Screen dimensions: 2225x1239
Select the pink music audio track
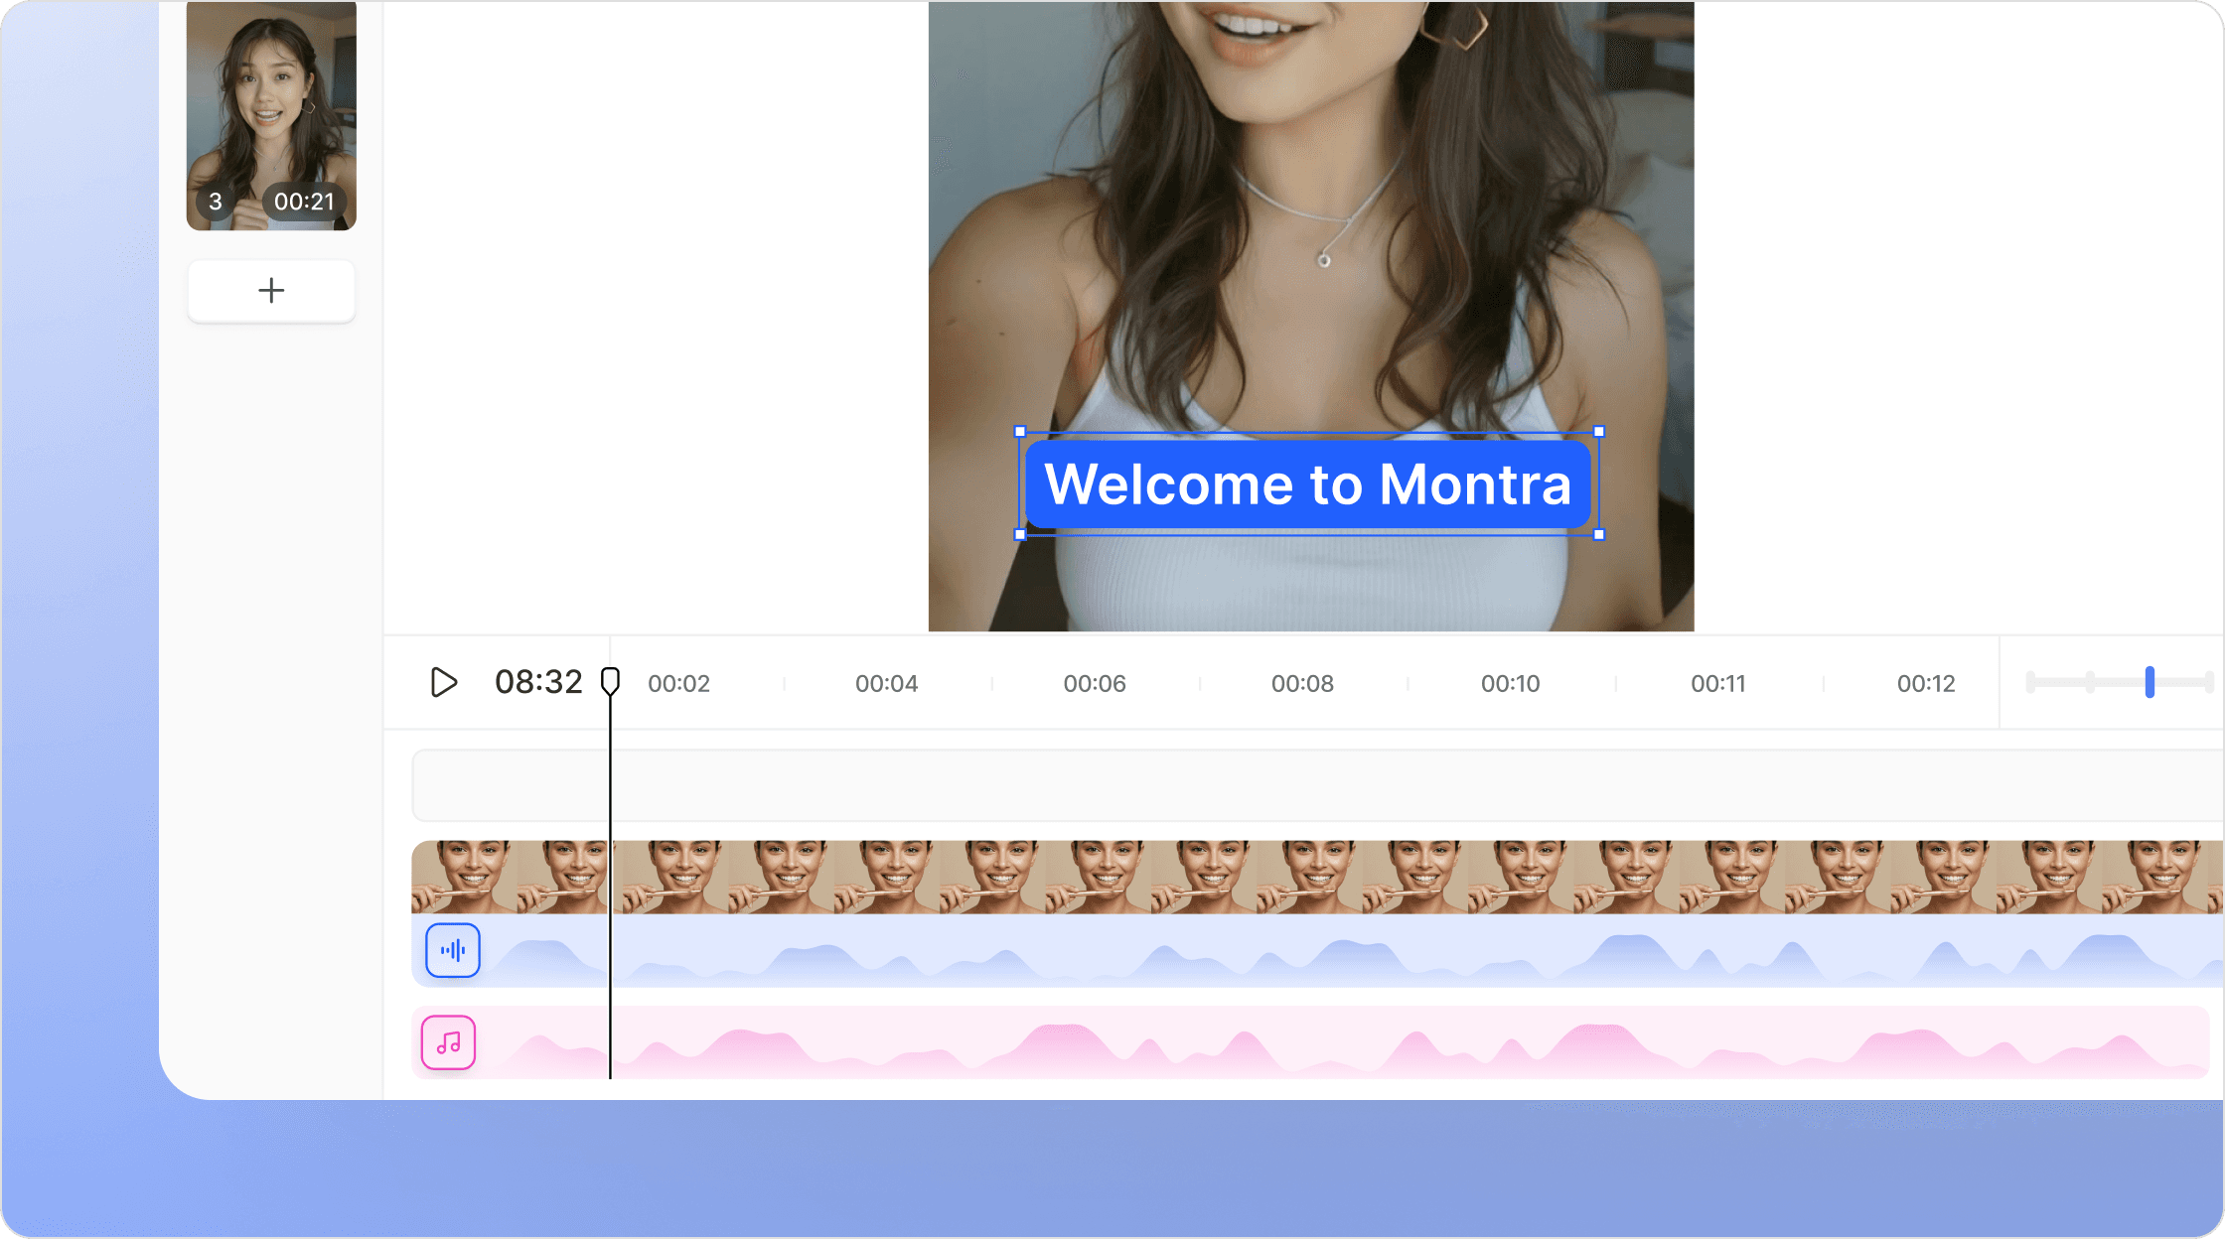tap(1291, 1042)
